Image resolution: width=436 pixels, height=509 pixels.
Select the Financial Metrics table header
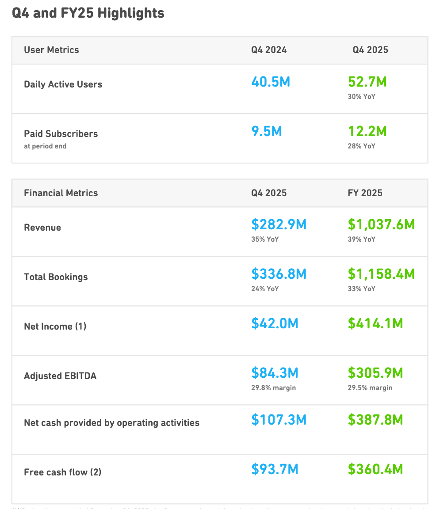[61, 193]
